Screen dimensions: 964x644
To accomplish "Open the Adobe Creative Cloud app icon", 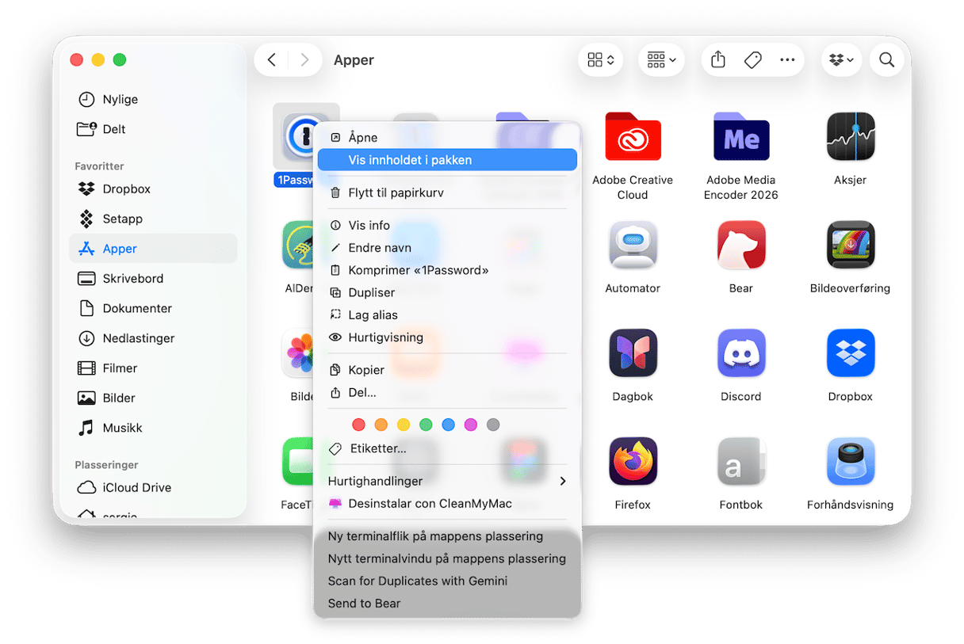I will point(633,138).
